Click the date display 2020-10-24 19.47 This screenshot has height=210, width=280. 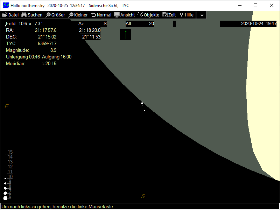248,24
